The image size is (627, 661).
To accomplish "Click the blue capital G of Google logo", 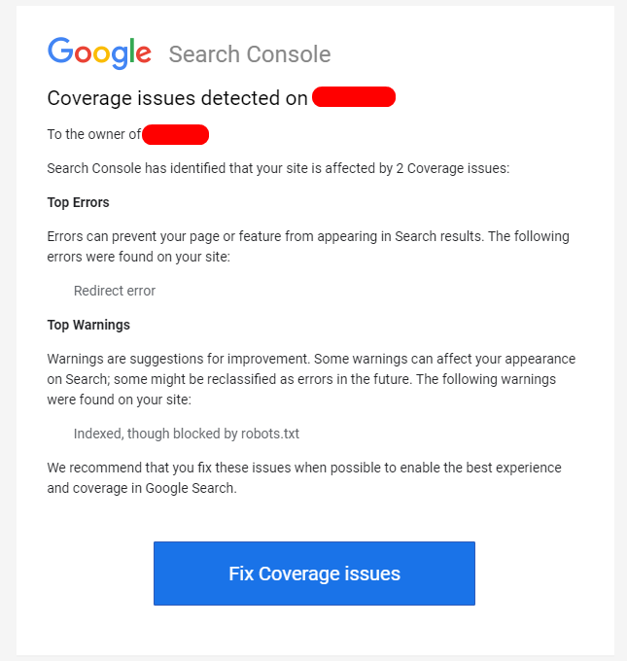I will 60,51.
